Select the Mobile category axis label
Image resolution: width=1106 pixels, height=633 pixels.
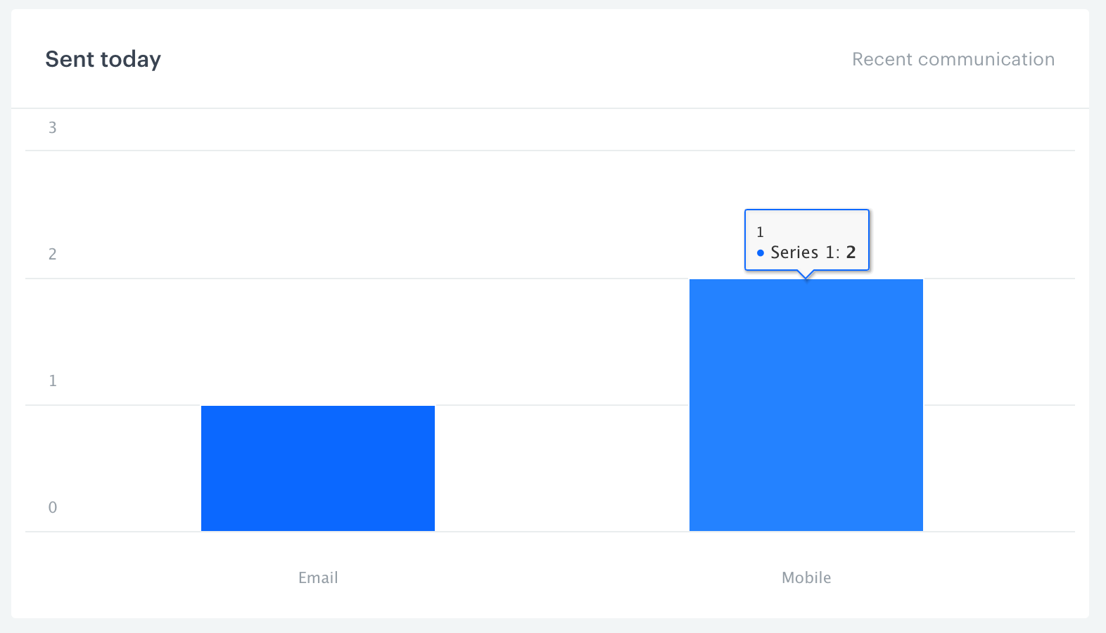coord(806,577)
